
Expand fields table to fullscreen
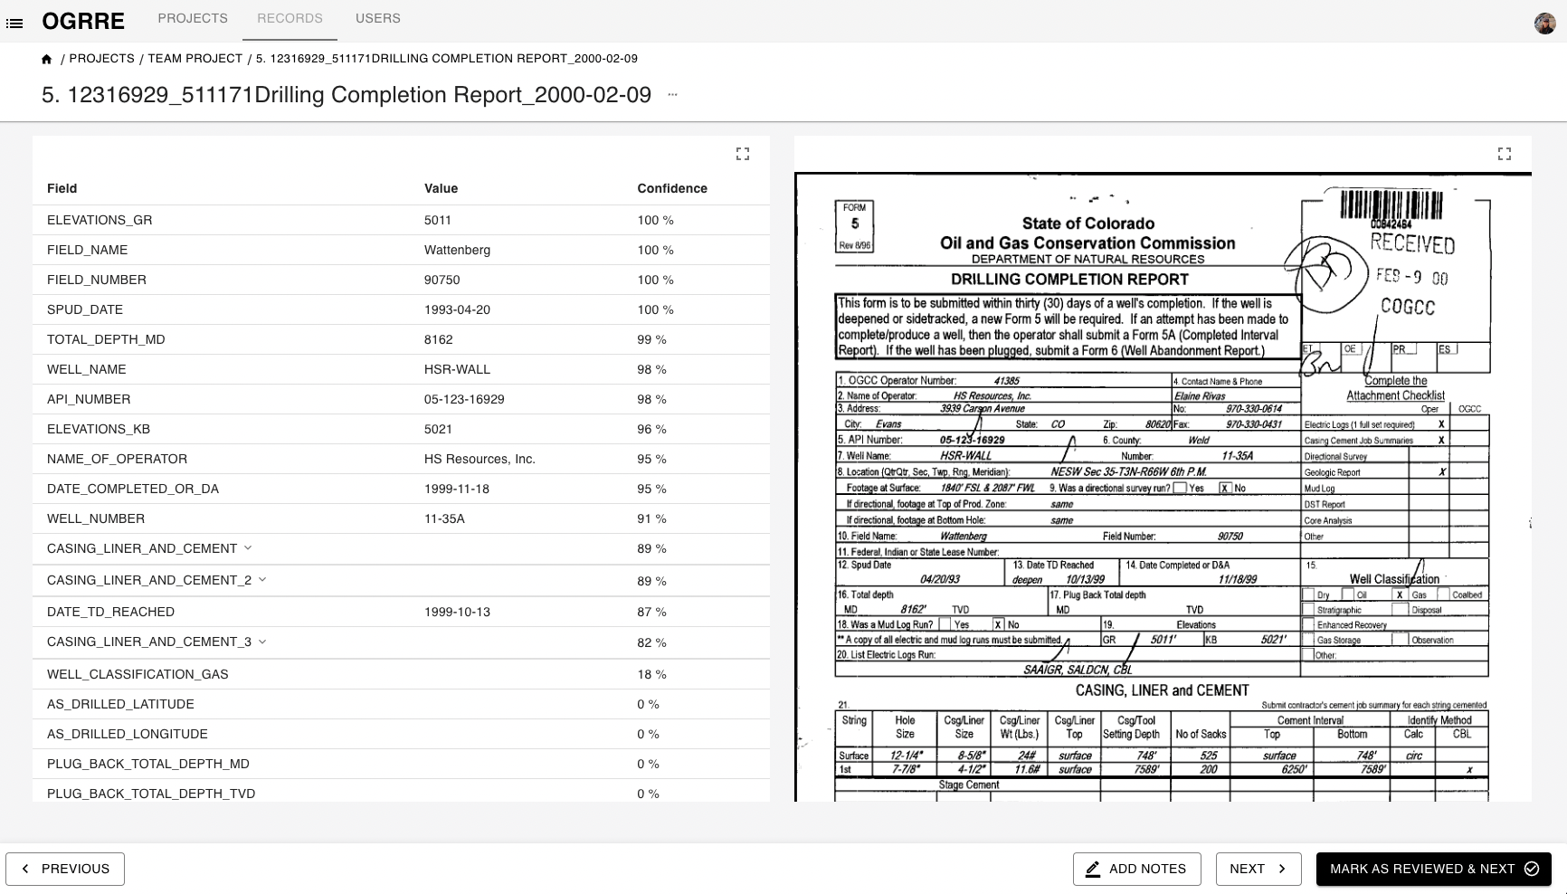[743, 154]
